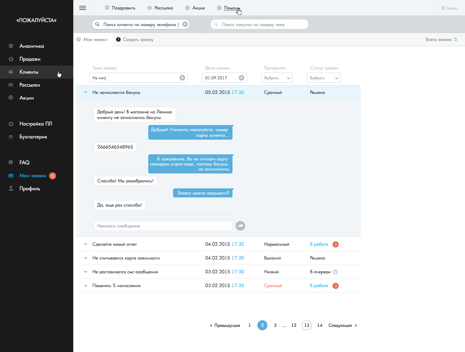Click the percent icon next to Акция
465x352 pixels.
point(187,8)
